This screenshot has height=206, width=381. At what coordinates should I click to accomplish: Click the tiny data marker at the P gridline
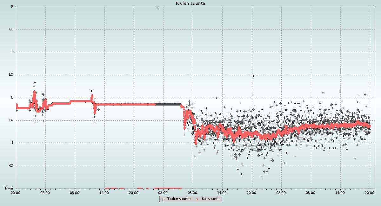[x=157, y=7]
